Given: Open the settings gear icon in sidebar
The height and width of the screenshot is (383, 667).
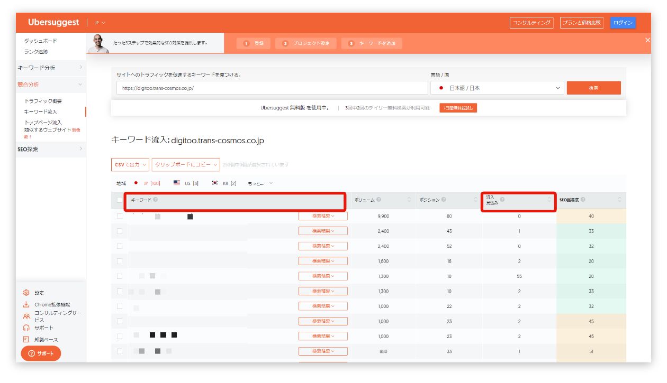Looking at the screenshot, I should (x=26, y=293).
